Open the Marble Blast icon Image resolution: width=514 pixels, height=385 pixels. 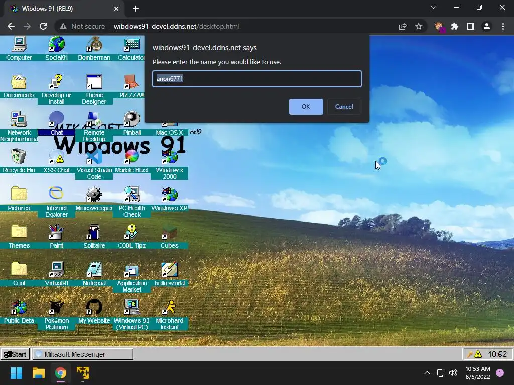[x=132, y=157]
